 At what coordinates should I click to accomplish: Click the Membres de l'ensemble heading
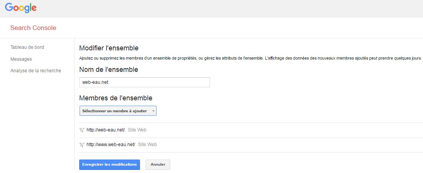pyautogui.click(x=116, y=98)
